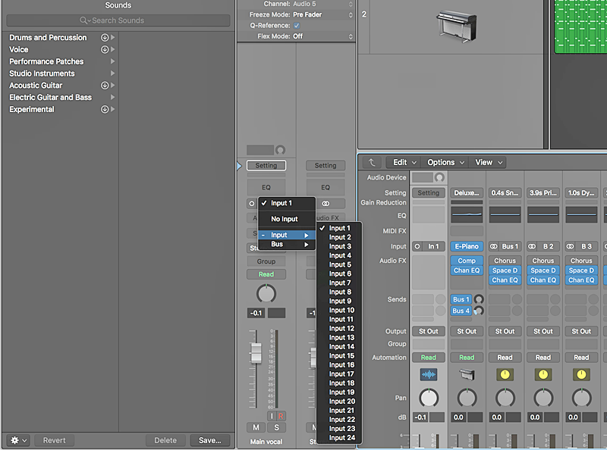Click the mono format circle beside In 1
This screenshot has height=450, width=607.
417,246
